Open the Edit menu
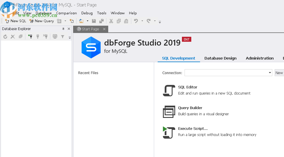Viewport: 284px width, 157px height. 16,13
